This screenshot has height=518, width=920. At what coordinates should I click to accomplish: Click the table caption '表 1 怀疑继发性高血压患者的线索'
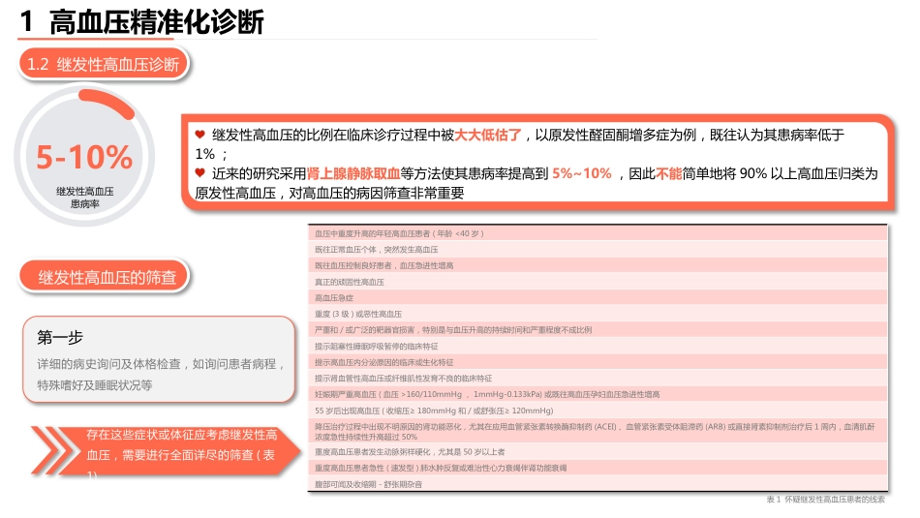click(825, 500)
